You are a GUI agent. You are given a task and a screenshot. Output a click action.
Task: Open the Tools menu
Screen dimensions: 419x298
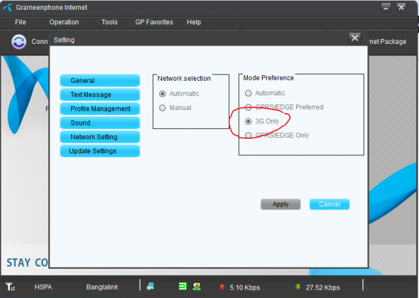tap(110, 22)
